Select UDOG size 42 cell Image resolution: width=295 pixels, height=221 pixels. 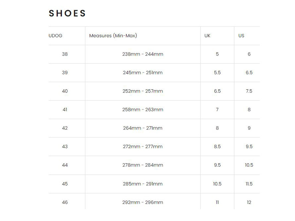(65, 128)
